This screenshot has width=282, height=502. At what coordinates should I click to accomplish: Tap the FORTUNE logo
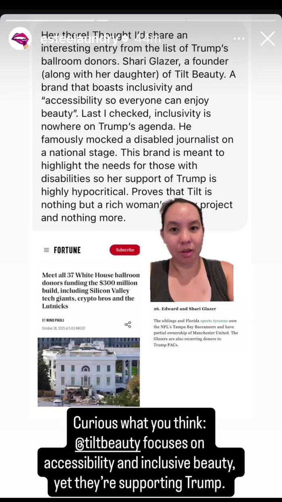[67, 250]
